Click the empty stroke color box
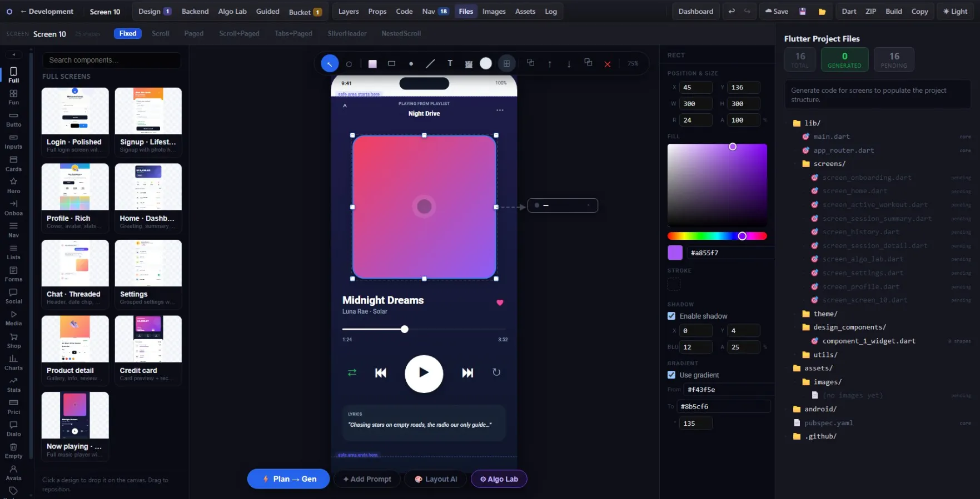This screenshot has width=980, height=499. pyautogui.click(x=674, y=284)
